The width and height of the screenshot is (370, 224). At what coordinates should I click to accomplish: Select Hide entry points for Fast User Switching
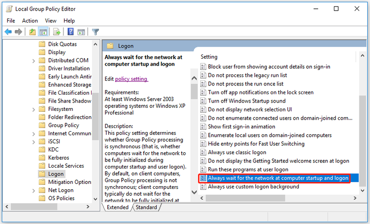point(256,144)
